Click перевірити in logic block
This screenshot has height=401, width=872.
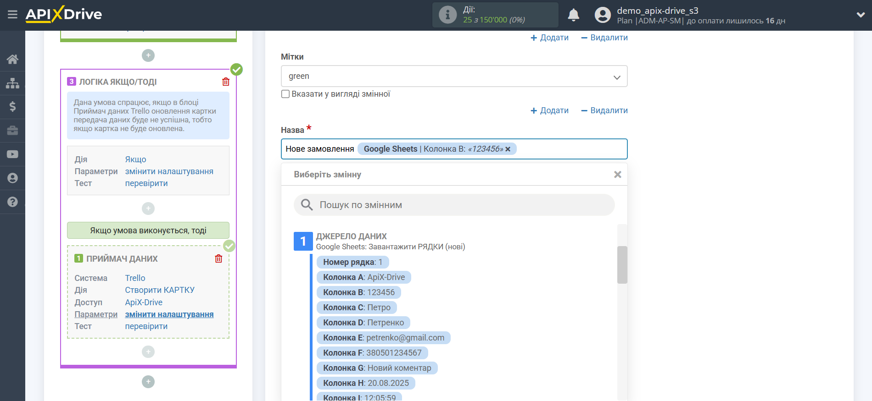[x=146, y=183]
